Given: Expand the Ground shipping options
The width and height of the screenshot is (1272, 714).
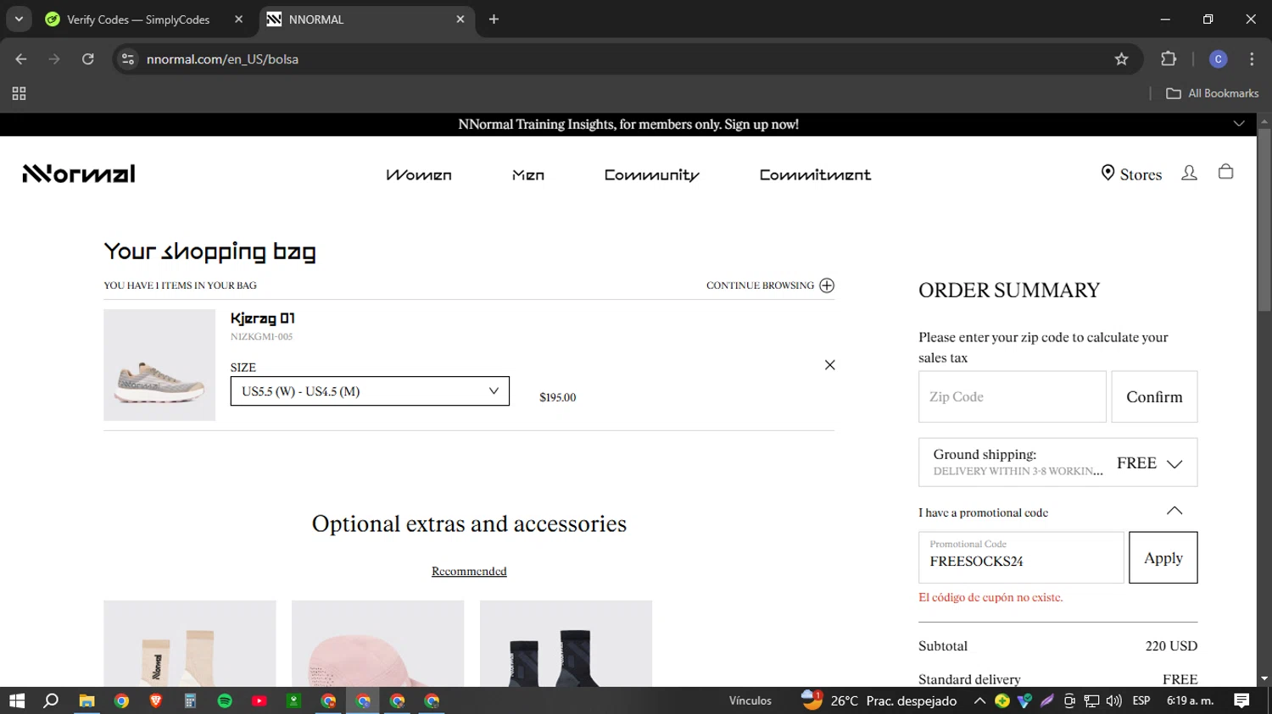Looking at the screenshot, I should [1057, 462].
